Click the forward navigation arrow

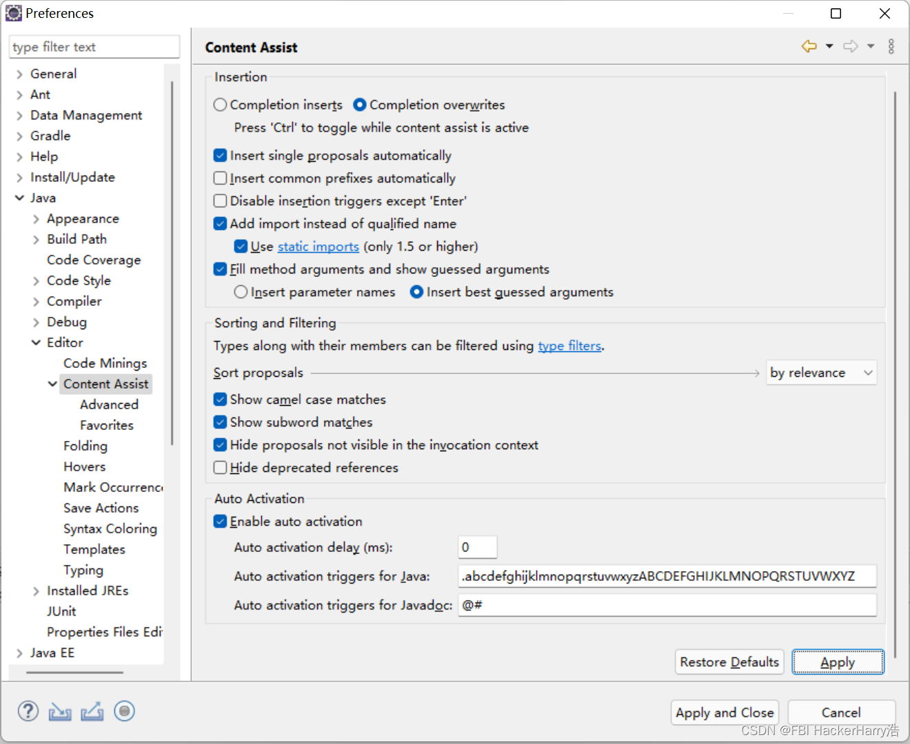click(x=849, y=46)
